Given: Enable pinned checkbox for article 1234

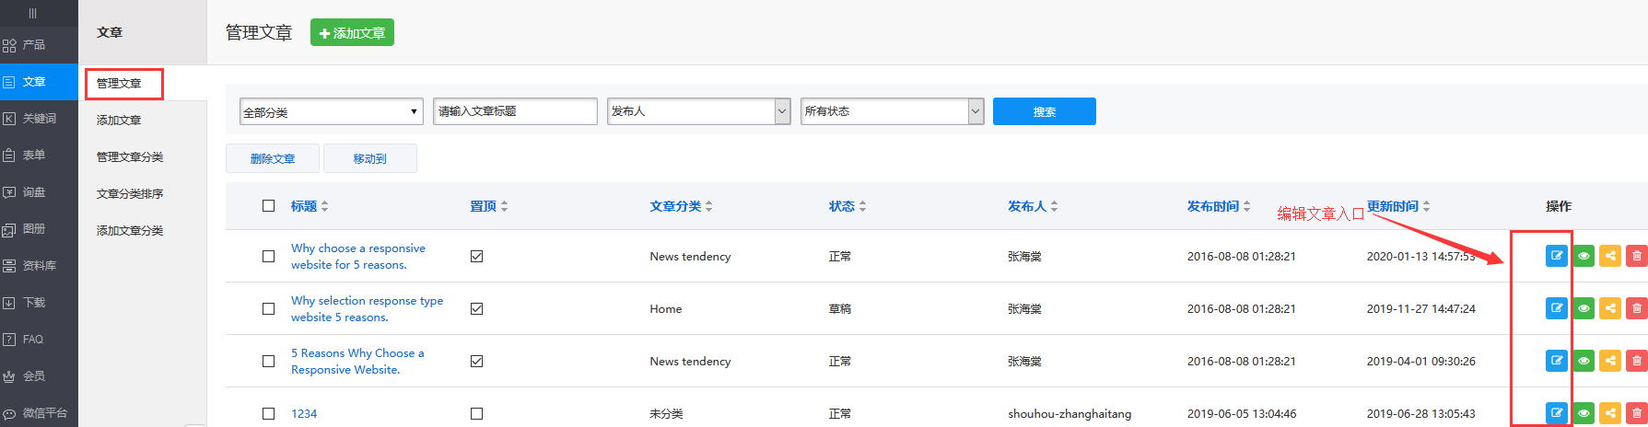Looking at the screenshot, I should click(476, 414).
